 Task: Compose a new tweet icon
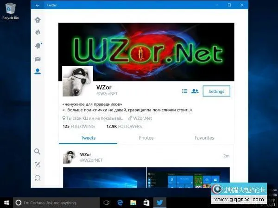[38, 165]
